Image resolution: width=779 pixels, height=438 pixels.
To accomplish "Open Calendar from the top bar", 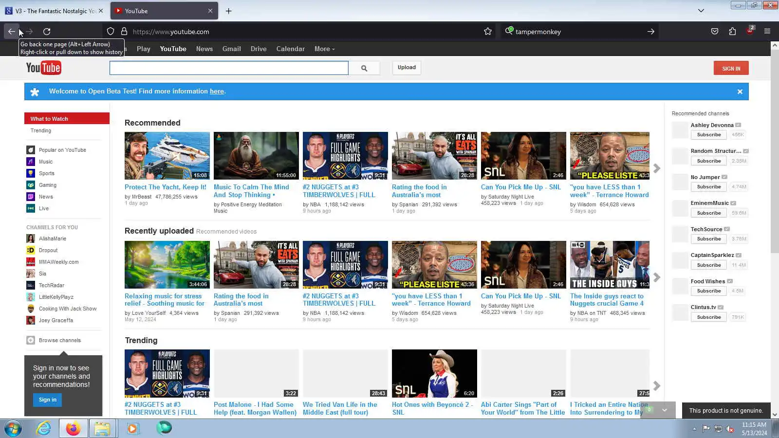I will (291, 49).
